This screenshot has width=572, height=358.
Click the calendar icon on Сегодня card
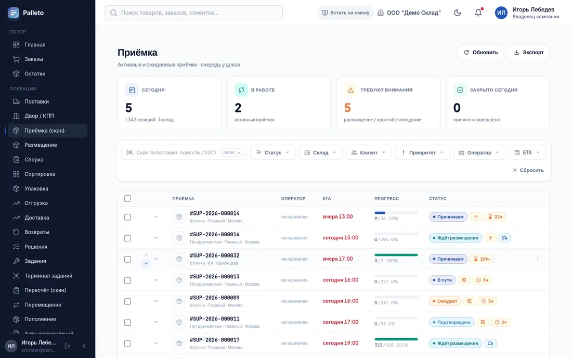pos(132,90)
